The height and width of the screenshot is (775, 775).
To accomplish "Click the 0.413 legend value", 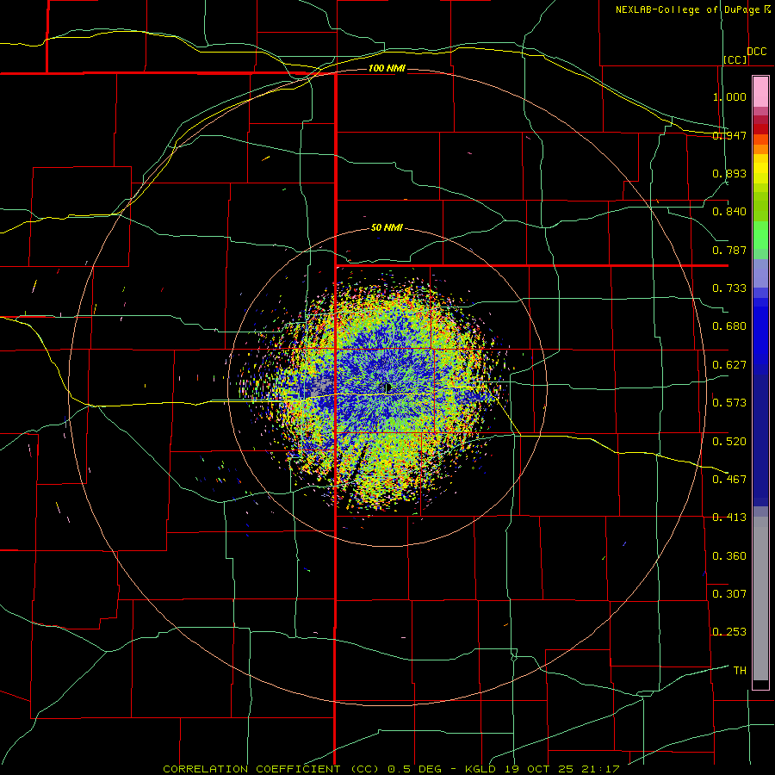I will (729, 518).
